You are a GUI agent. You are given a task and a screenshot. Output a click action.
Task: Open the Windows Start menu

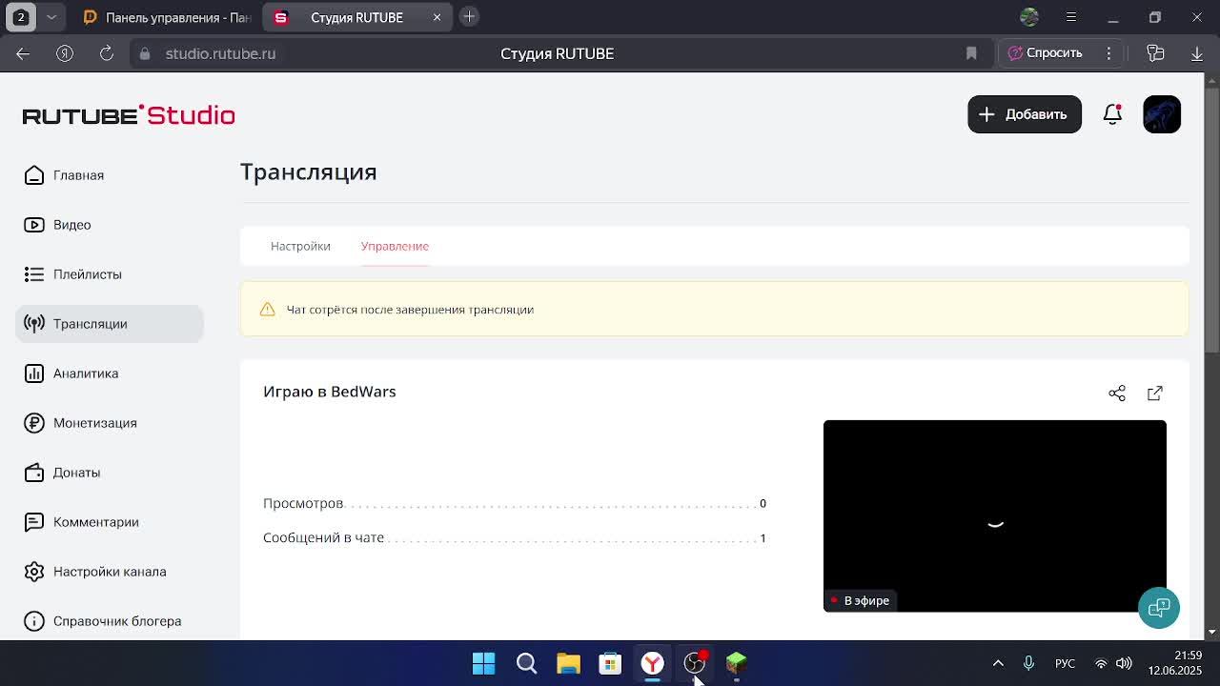pyautogui.click(x=484, y=663)
